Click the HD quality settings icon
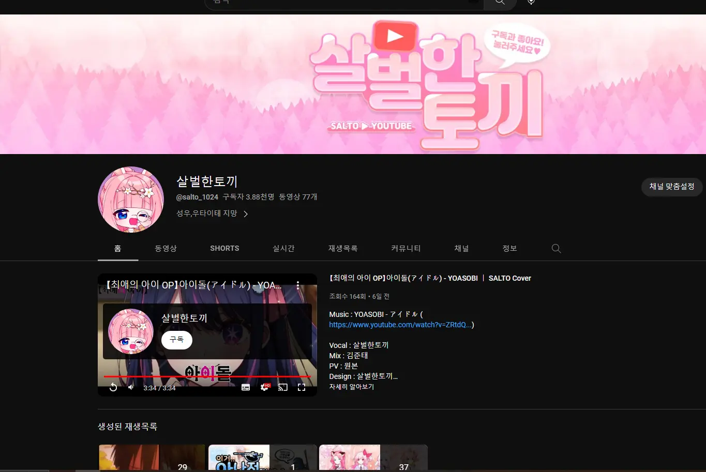 264,387
